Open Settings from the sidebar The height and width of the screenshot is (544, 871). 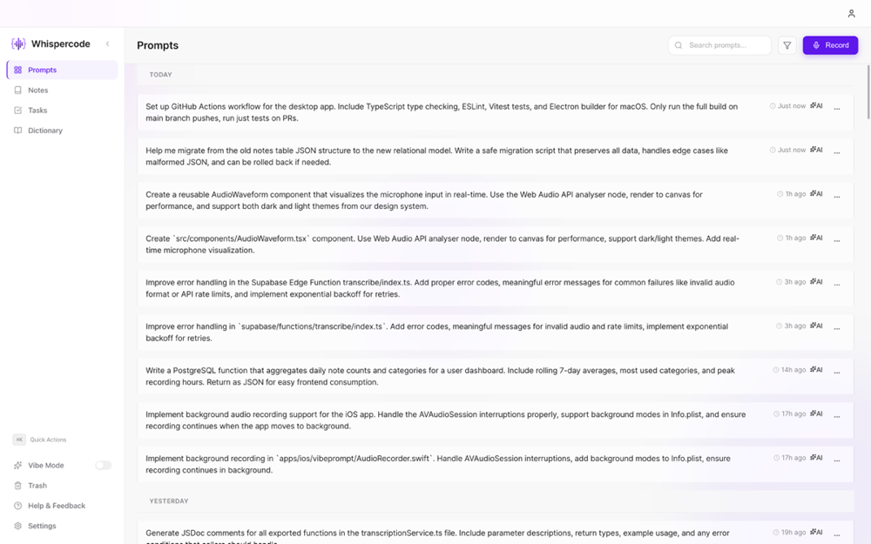click(41, 526)
